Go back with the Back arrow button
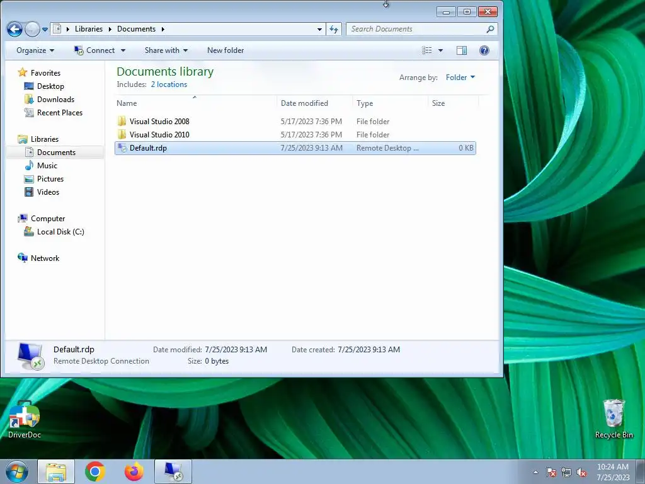The height and width of the screenshot is (484, 645). click(x=14, y=29)
